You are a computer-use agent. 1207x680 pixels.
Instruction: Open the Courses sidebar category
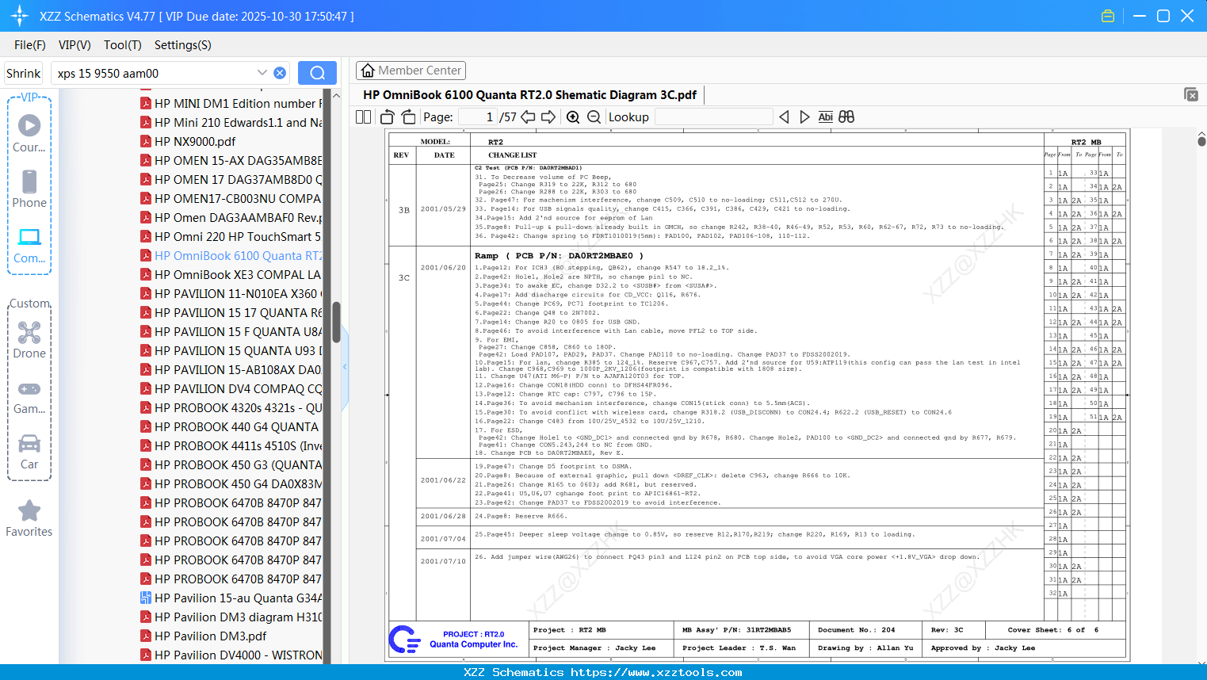pyautogui.click(x=29, y=133)
